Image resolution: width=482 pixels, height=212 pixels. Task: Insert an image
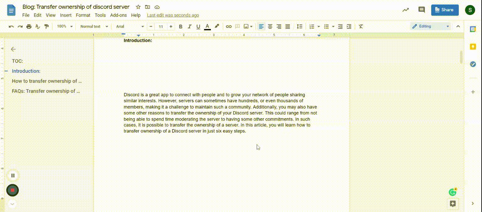click(246, 27)
